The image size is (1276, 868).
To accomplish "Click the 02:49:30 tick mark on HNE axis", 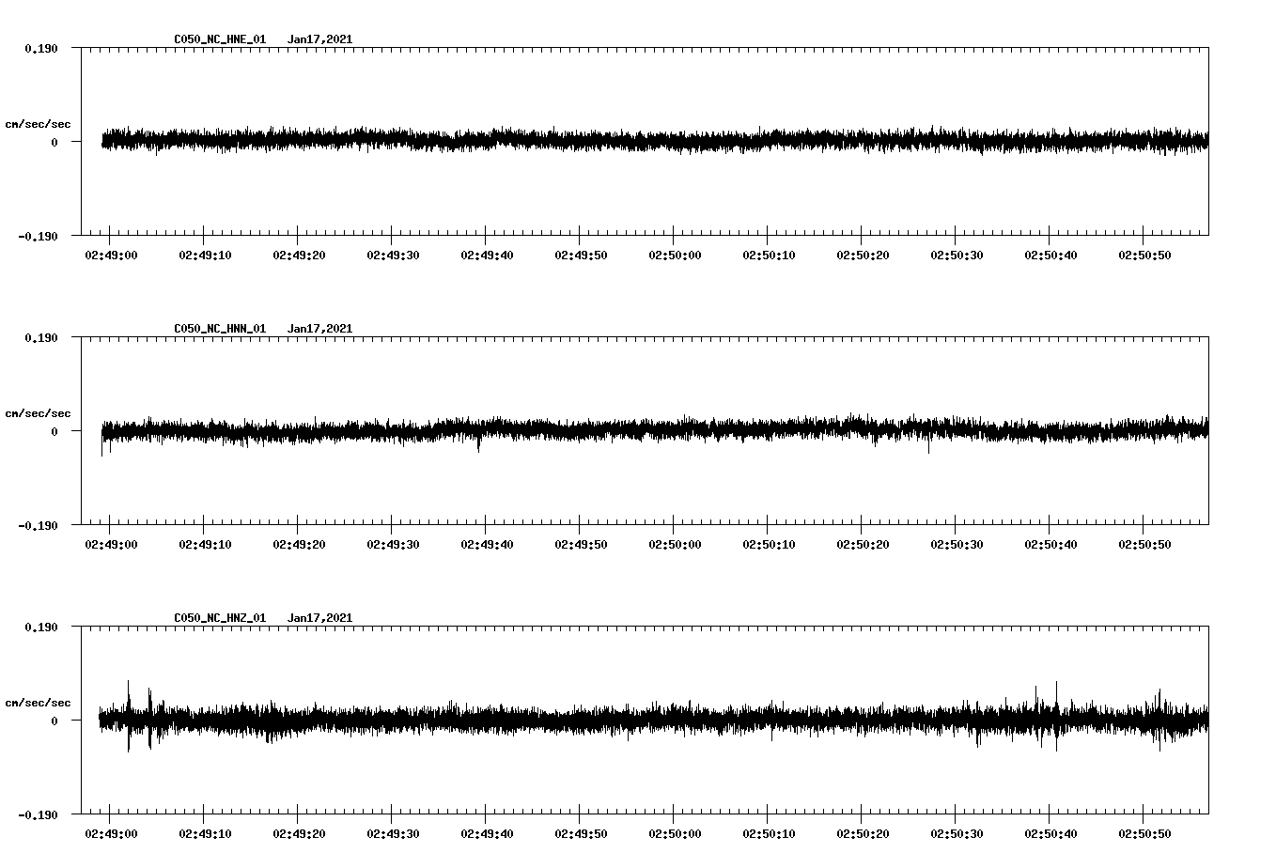I will pyautogui.click(x=390, y=236).
